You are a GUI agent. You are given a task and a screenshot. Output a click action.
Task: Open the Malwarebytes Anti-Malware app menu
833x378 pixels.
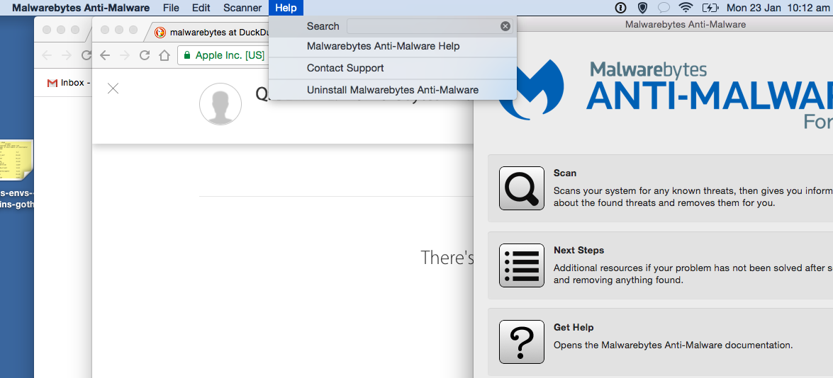pyautogui.click(x=81, y=8)
